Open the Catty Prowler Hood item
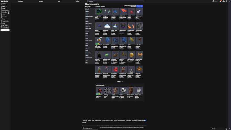The height and width of the screenshot is (130, 231). click(x=99, y=12)
